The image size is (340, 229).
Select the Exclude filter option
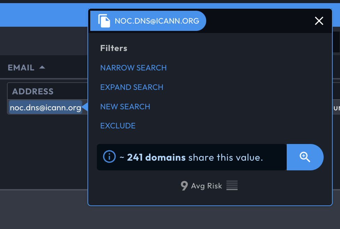coord(118,126)
